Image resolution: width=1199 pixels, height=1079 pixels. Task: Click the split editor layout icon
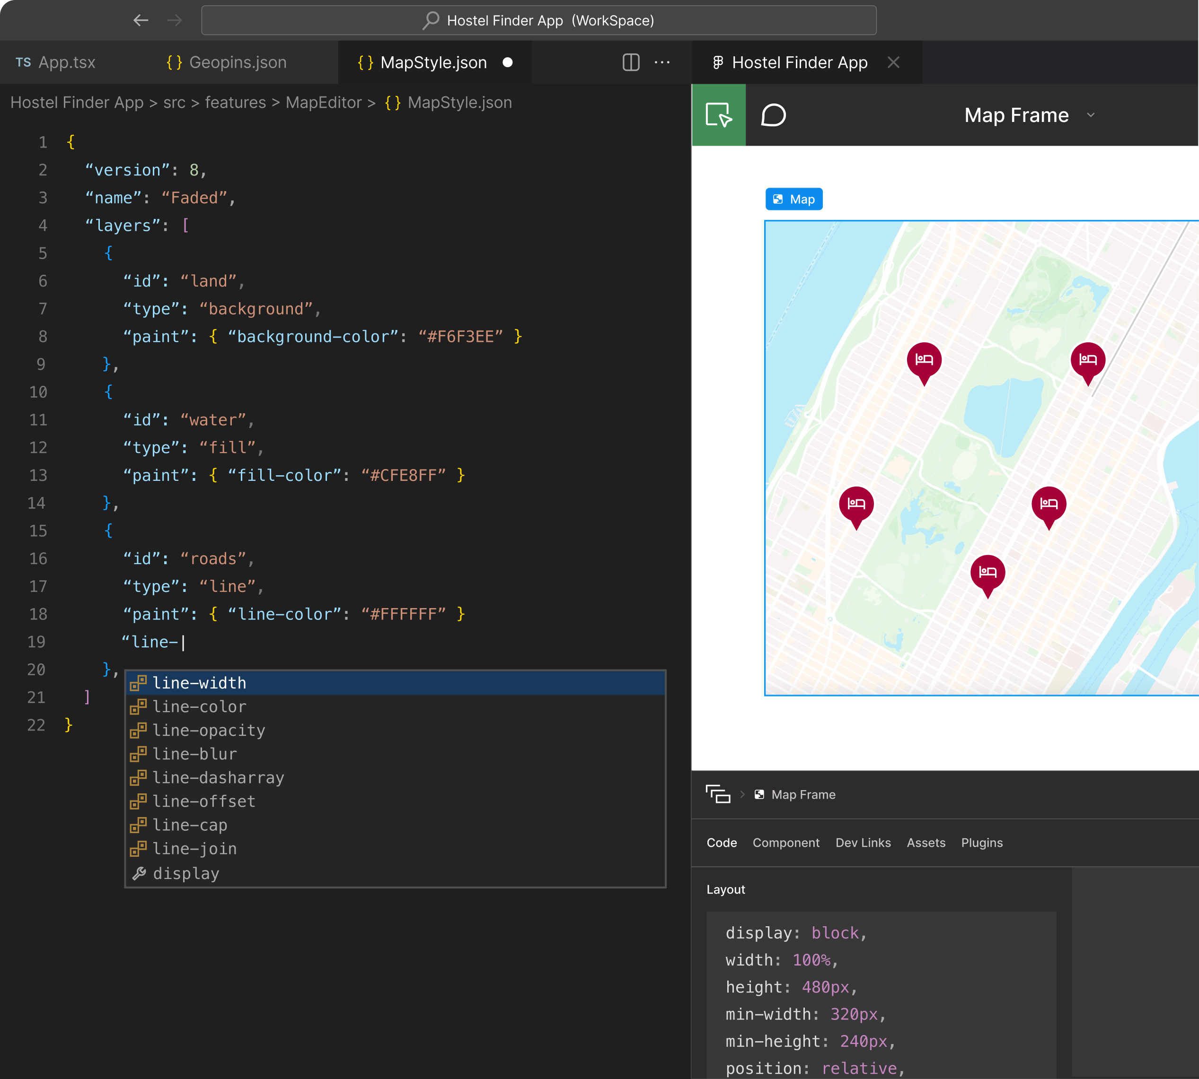tap(631, 62)
